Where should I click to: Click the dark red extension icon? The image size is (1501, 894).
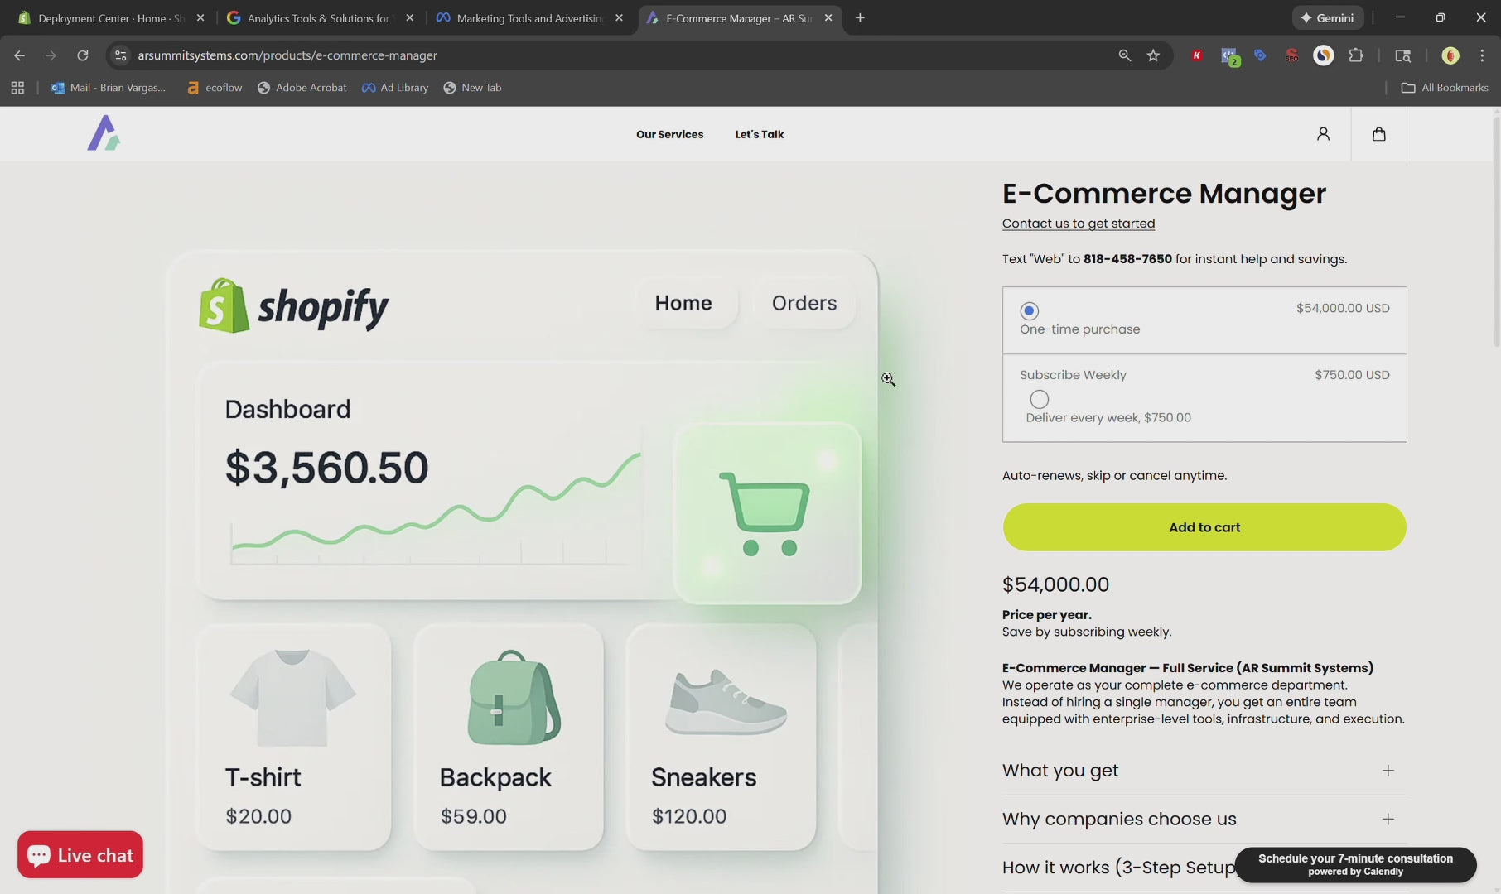[1291, 55]
